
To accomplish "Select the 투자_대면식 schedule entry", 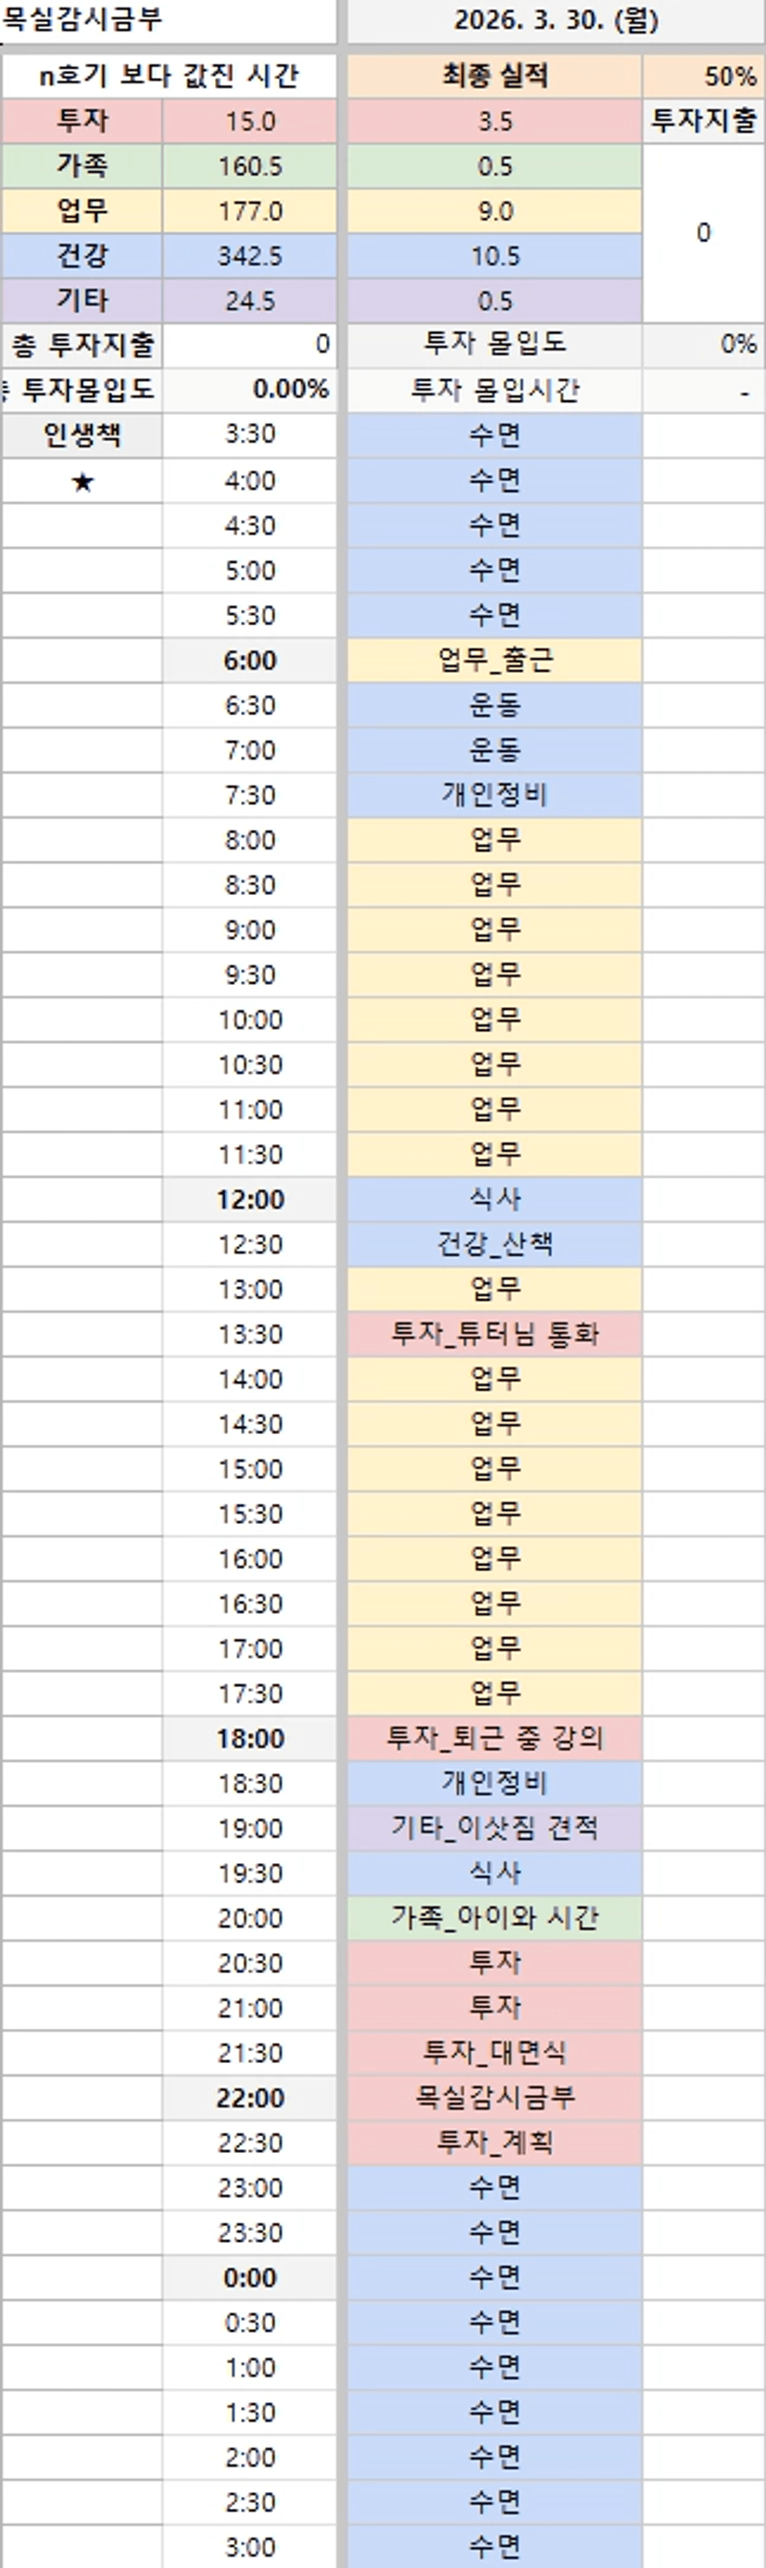I will coord(494,2053).
